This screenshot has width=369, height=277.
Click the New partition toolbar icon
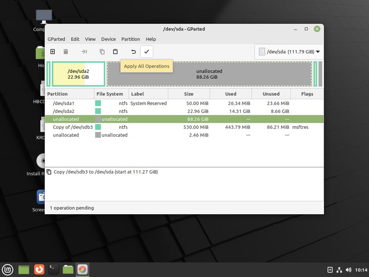click(x=53, y=52)
